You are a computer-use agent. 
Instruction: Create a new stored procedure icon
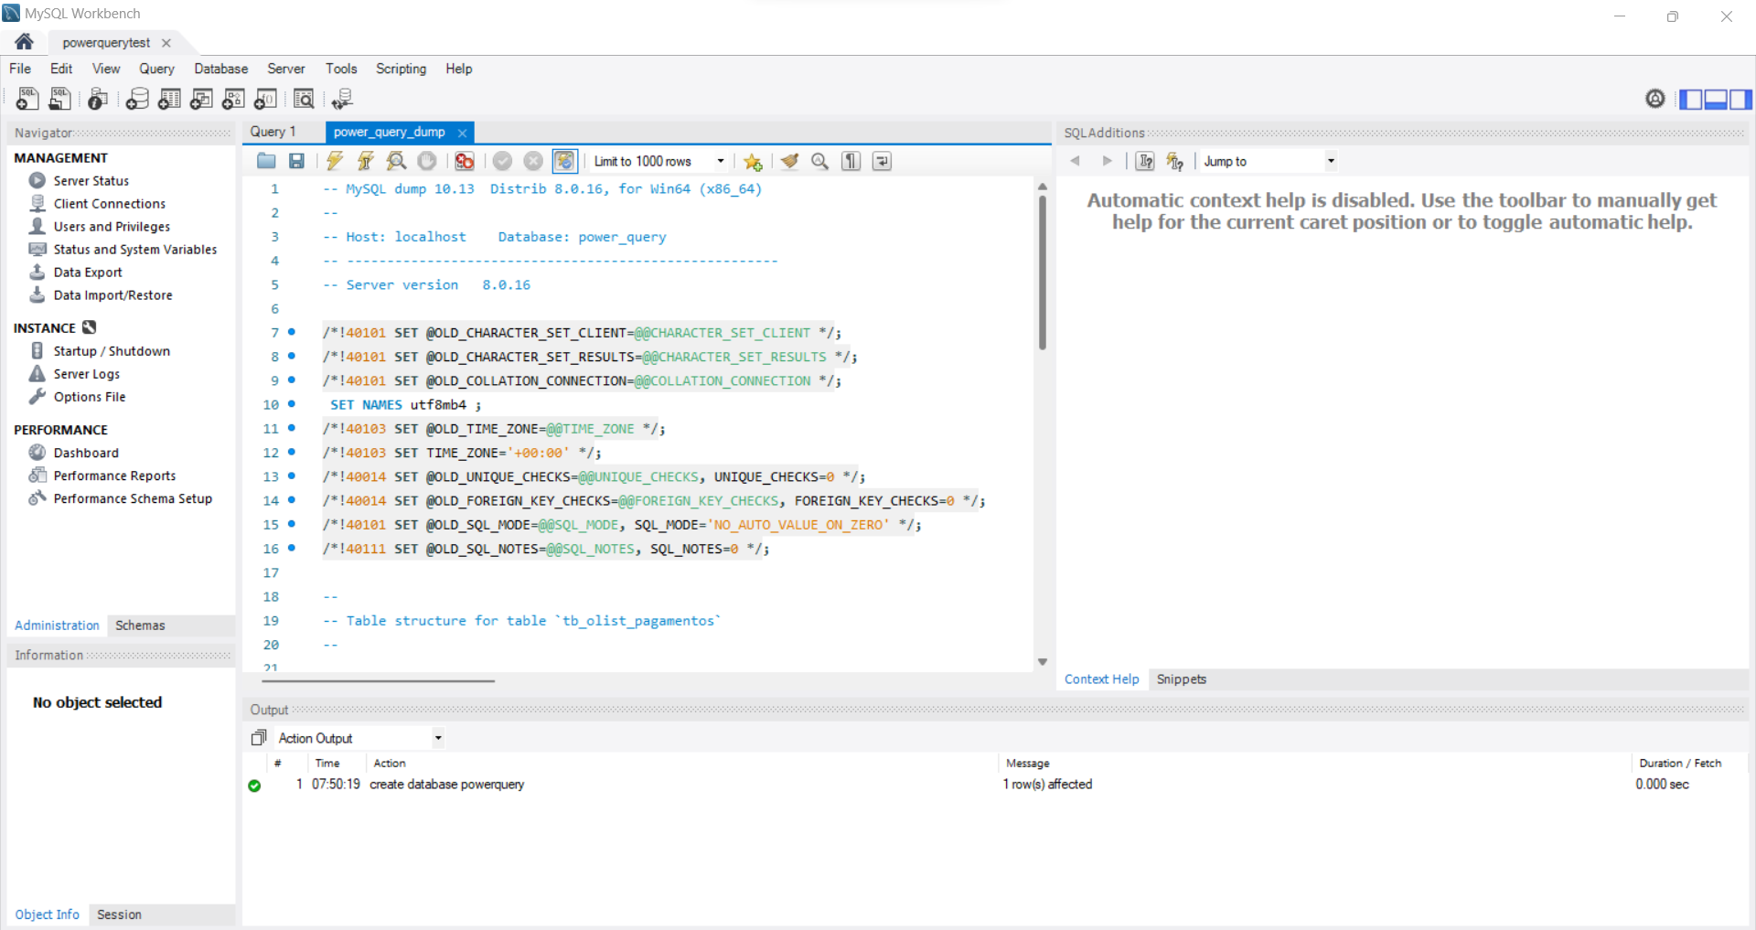233,99
